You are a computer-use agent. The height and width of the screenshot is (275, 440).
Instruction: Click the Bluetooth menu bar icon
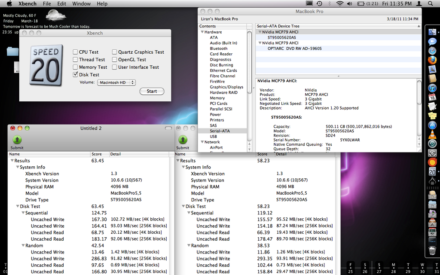pyautogui.click(x=330, y=3)
